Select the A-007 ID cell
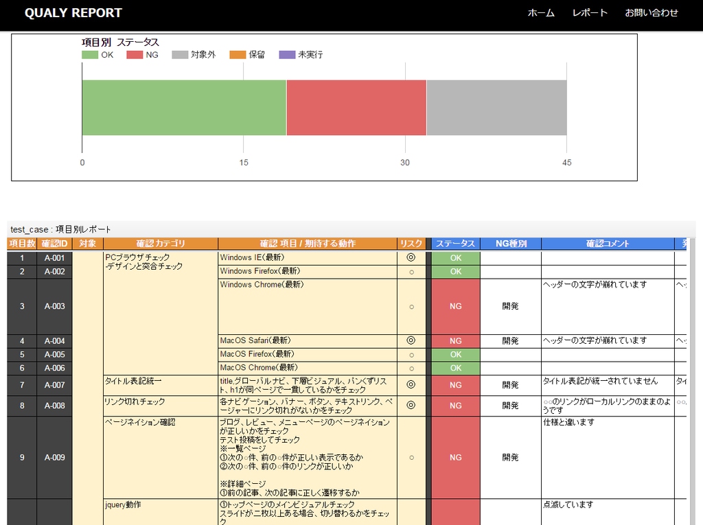The image size is (703, 525). coord(54,385)
